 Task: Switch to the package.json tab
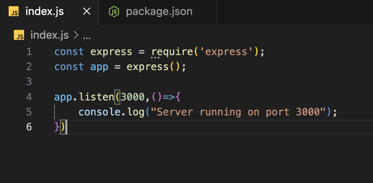tap(159, 12)
